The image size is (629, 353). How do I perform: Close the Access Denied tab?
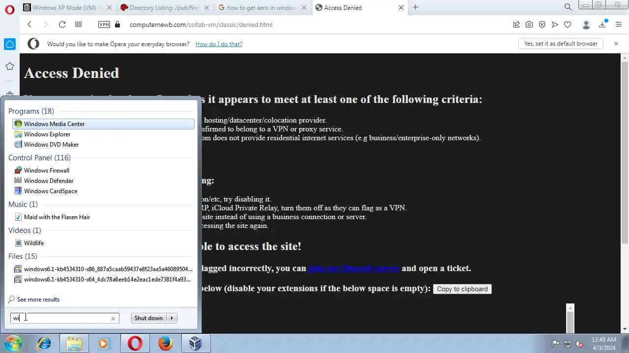pos(401,7)
